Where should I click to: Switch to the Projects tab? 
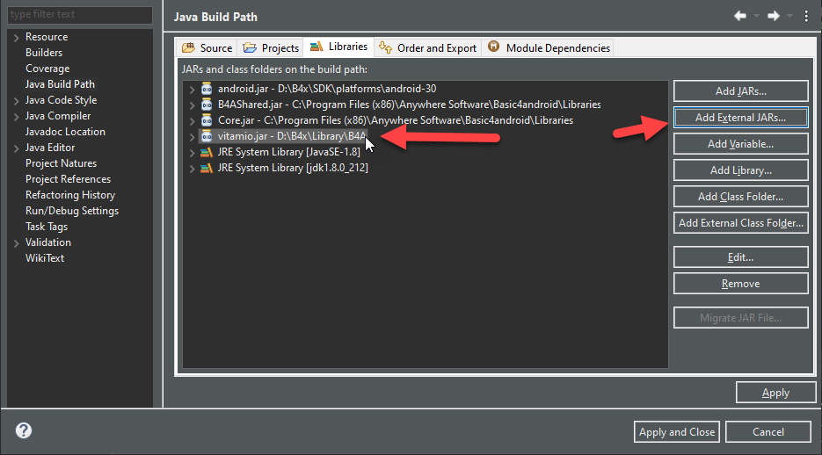271,48
